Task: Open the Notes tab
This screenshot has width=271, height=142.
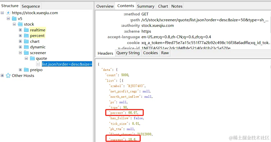Action: click(x=177, y=6)
